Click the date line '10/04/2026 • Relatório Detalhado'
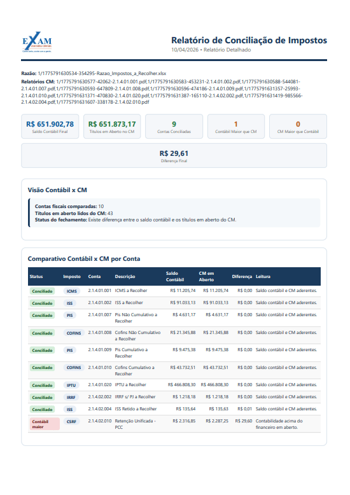 (x=211, y=50)
